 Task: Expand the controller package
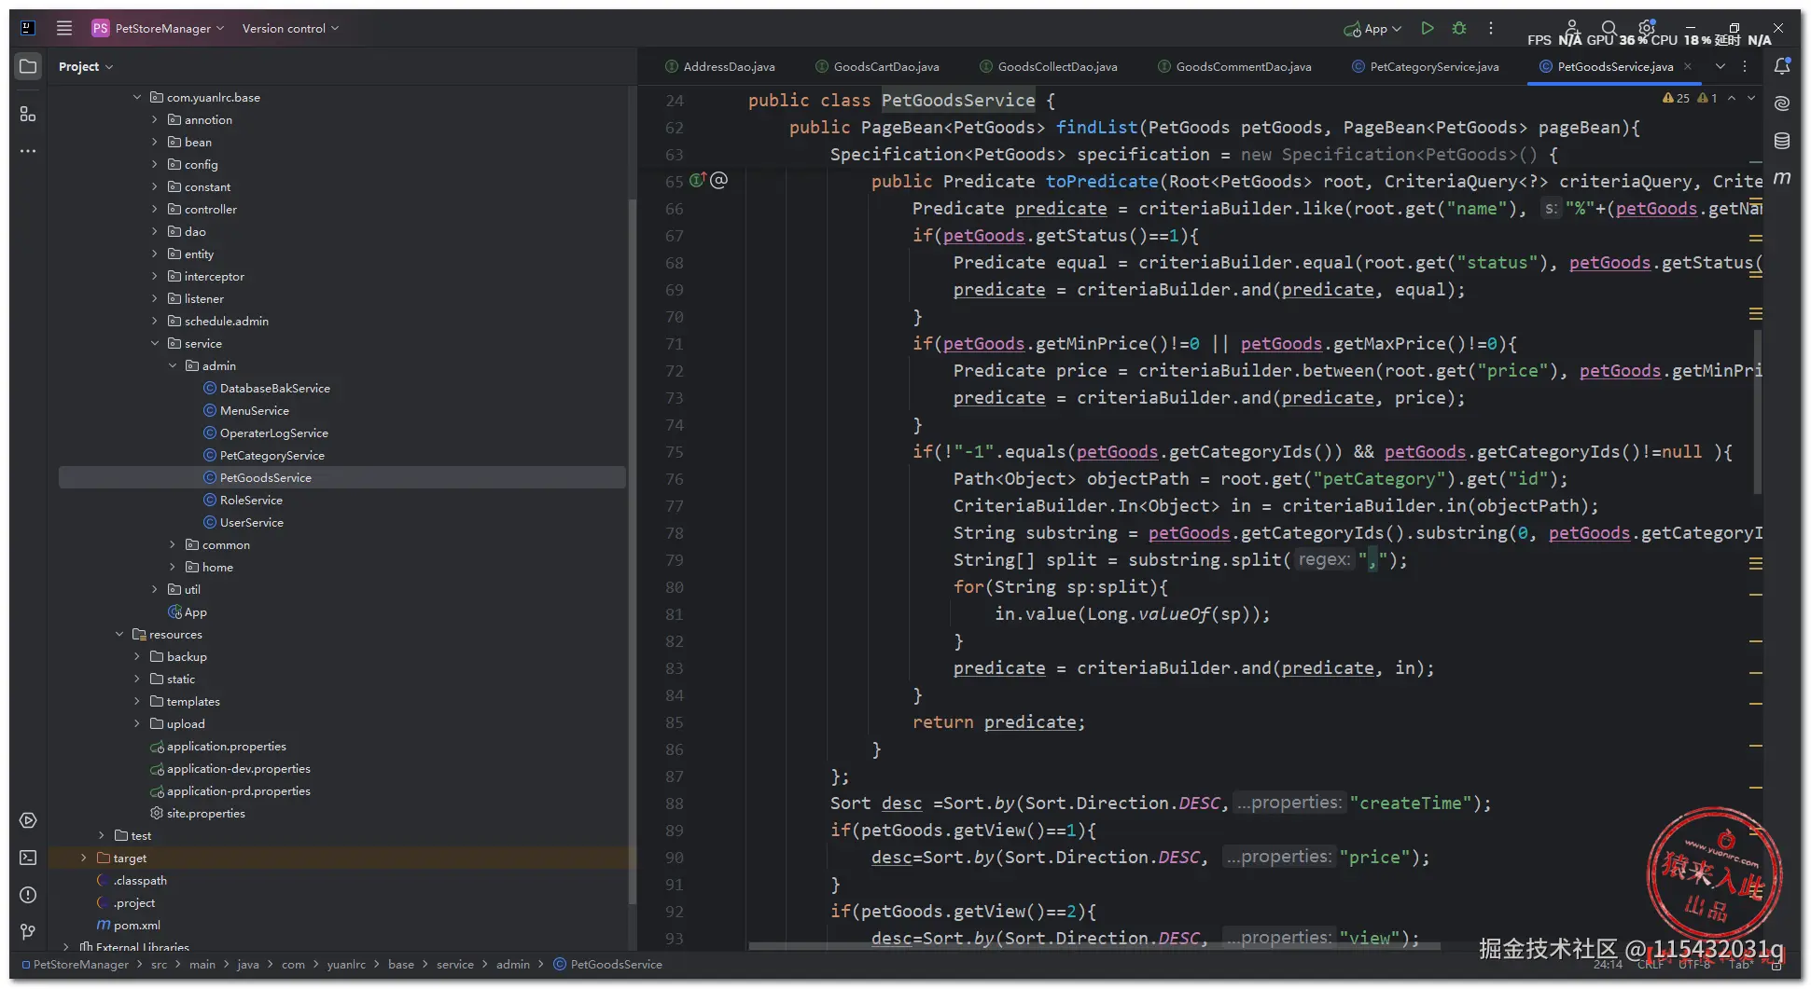click(155, 209)
